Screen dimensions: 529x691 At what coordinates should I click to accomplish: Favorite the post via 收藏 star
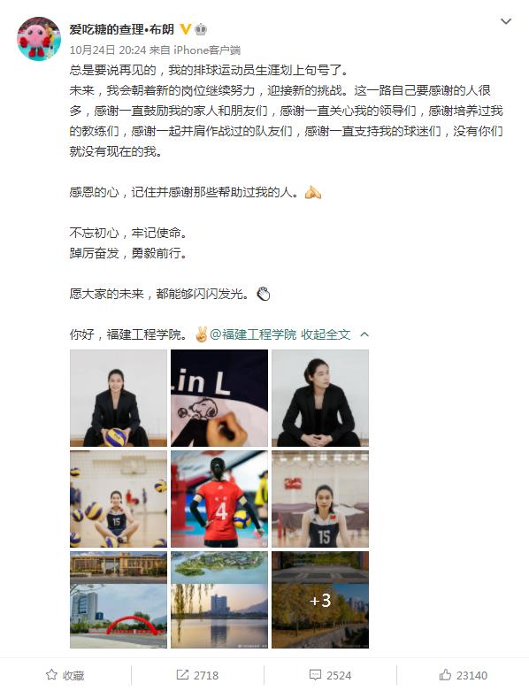point(65,675)
